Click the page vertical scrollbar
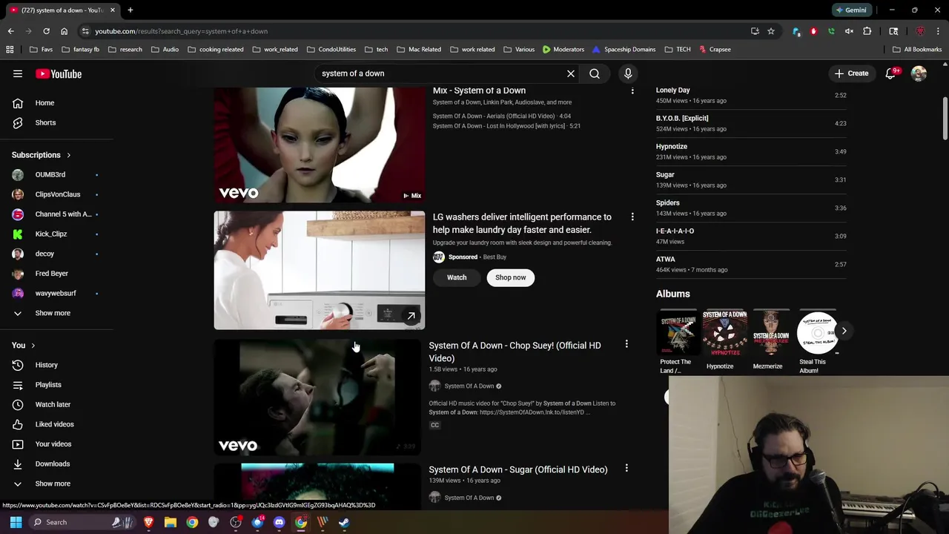This screenshot has height=534, width=949. point(945,117)
